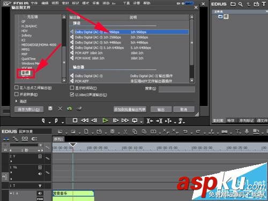Viewport: 268px width, 201px height.
Task: Expand the 高级 advanced section in dialog
Action: click(17, 101)
